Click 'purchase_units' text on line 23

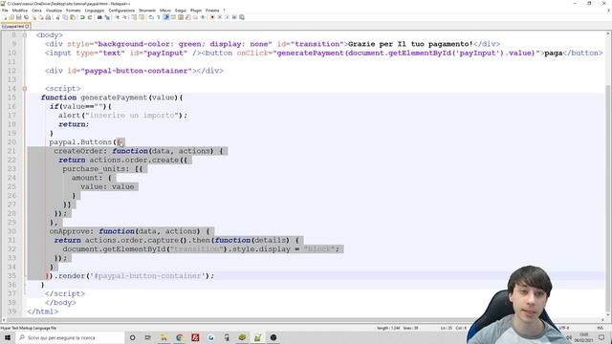click(94, 169)
